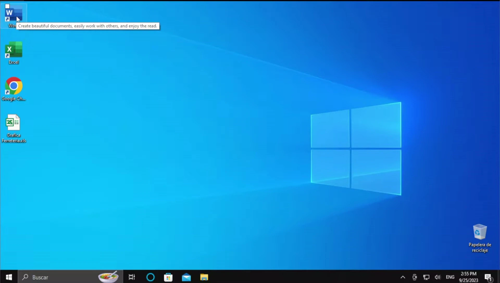Click the Meet Now tray icon

415,277
